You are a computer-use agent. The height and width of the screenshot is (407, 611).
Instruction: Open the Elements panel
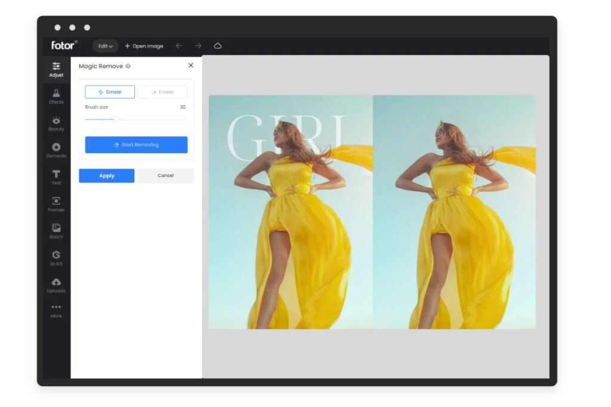tap(55, 150)
